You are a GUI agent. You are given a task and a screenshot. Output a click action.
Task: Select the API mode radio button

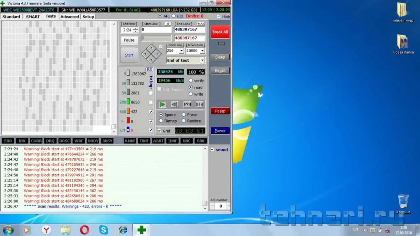(x=160, y=16)
